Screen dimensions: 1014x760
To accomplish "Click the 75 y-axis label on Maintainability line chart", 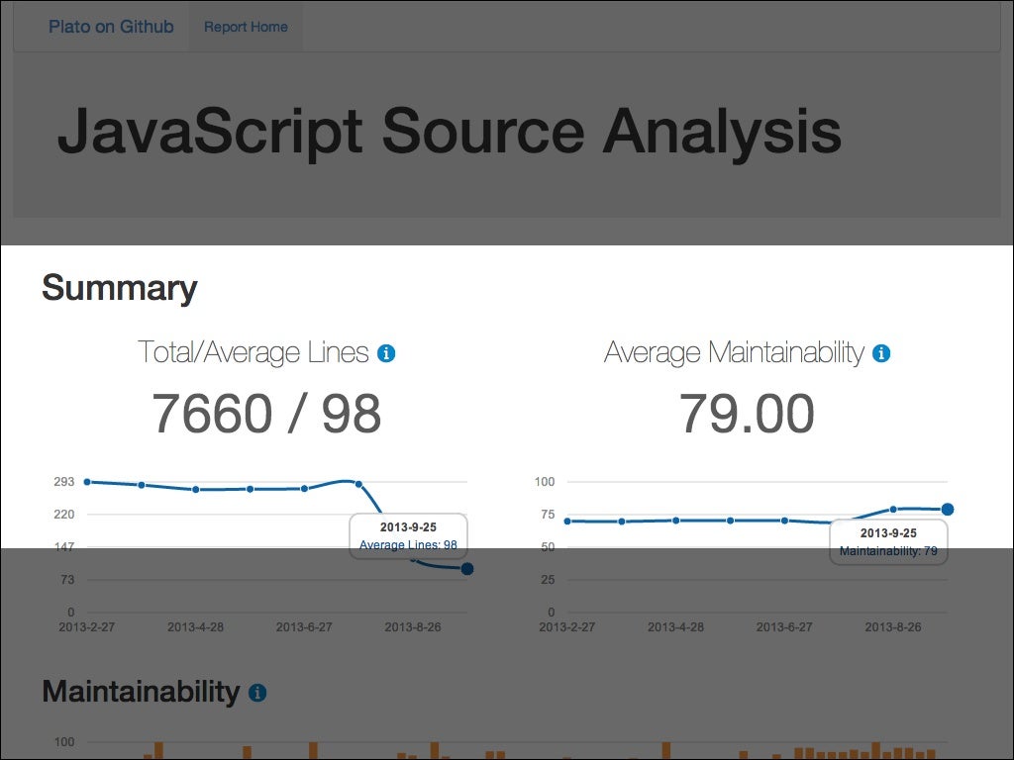I will [548, 515].
